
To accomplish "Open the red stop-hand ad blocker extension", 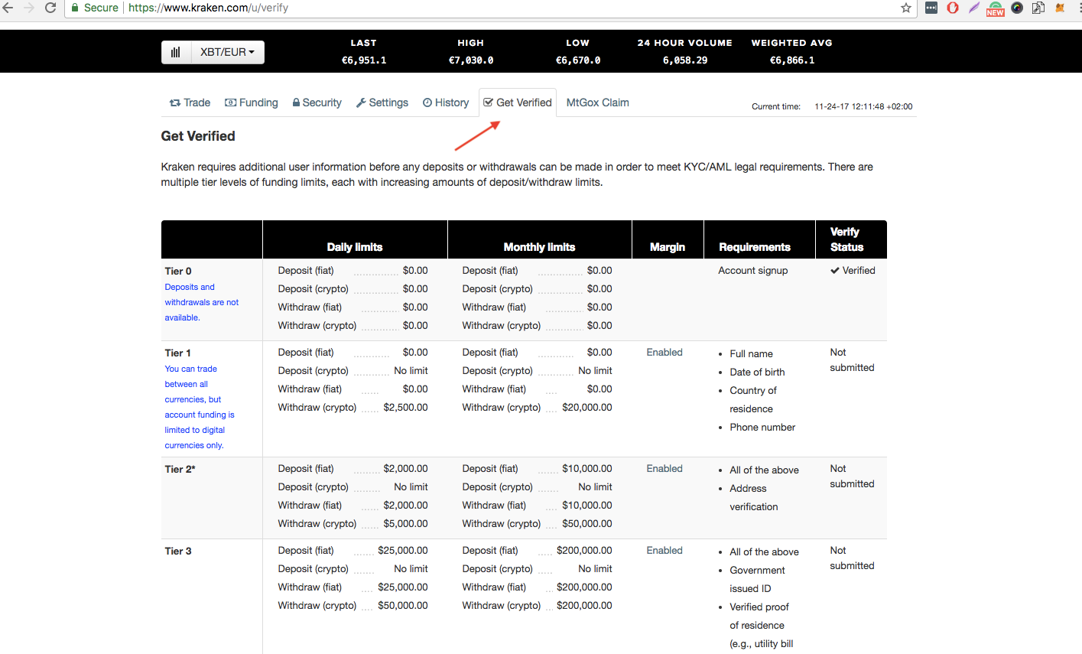I will tap(953, 8).
